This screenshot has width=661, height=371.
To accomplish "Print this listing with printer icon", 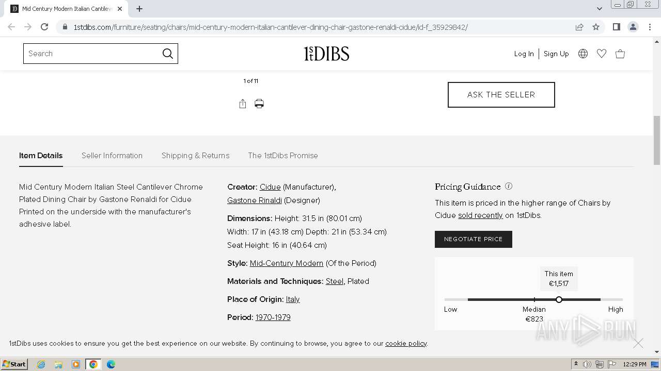I will [x=259, y=104].
